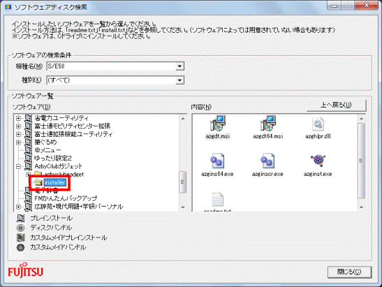Open the 種別 dropdown arrow
Image resolution: width=382 pixels, height=287 pixels.
click(179, 80)
